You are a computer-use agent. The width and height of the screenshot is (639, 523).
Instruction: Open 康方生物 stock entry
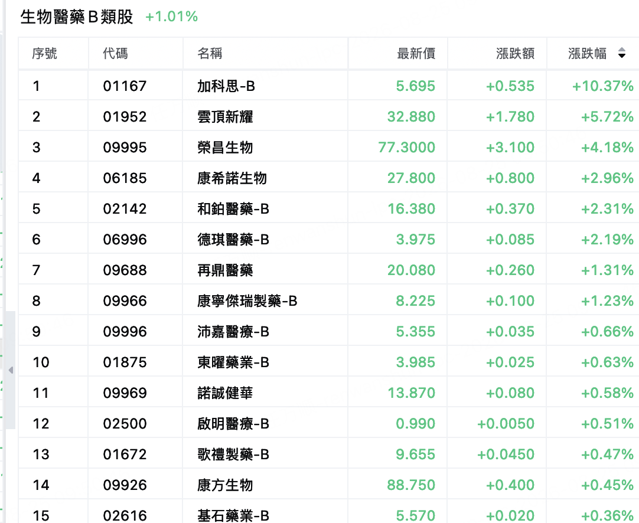tap(225, 485)
